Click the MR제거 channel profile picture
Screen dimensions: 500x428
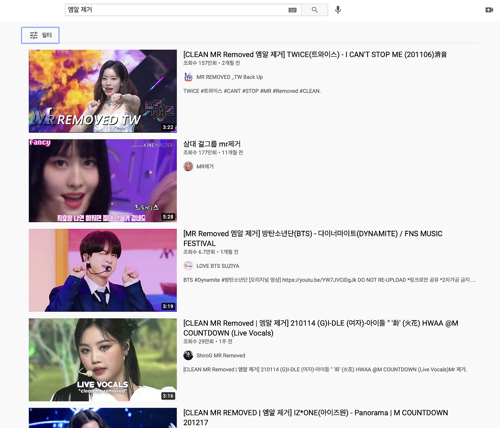188,166
